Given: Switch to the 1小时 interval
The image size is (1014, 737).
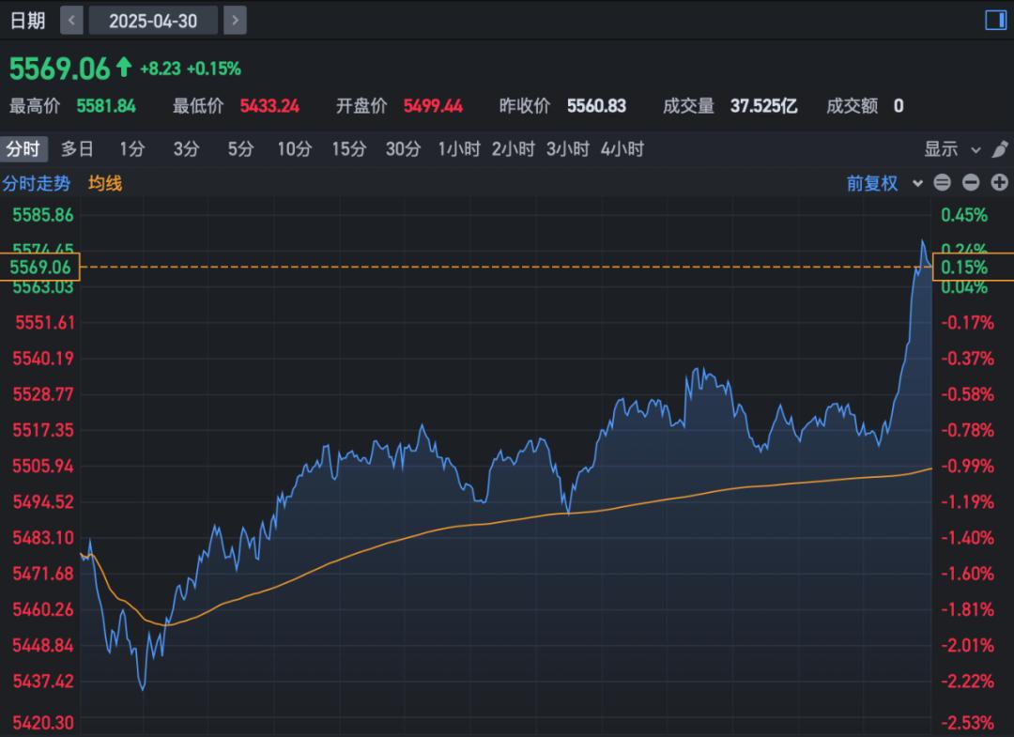Looking at the screenshot, I should click(459, 148).
